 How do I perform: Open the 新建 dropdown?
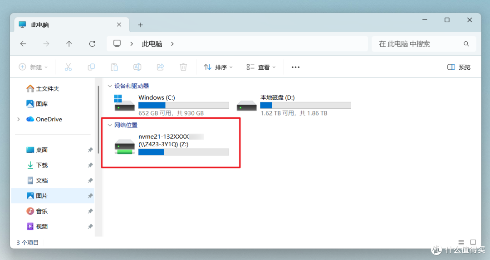point(34,67)
